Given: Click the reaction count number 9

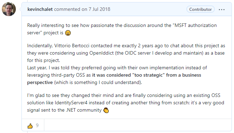Looking at the screenshot, I should (37, 125).
